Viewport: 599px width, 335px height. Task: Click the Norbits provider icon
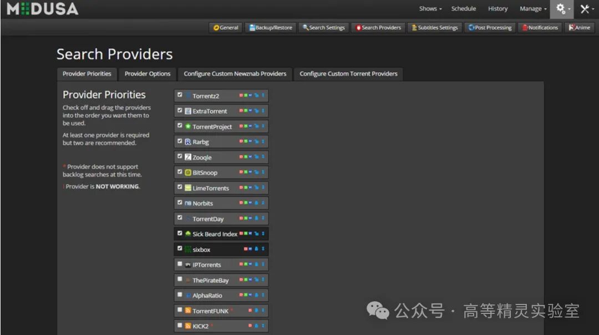[188, 203]
